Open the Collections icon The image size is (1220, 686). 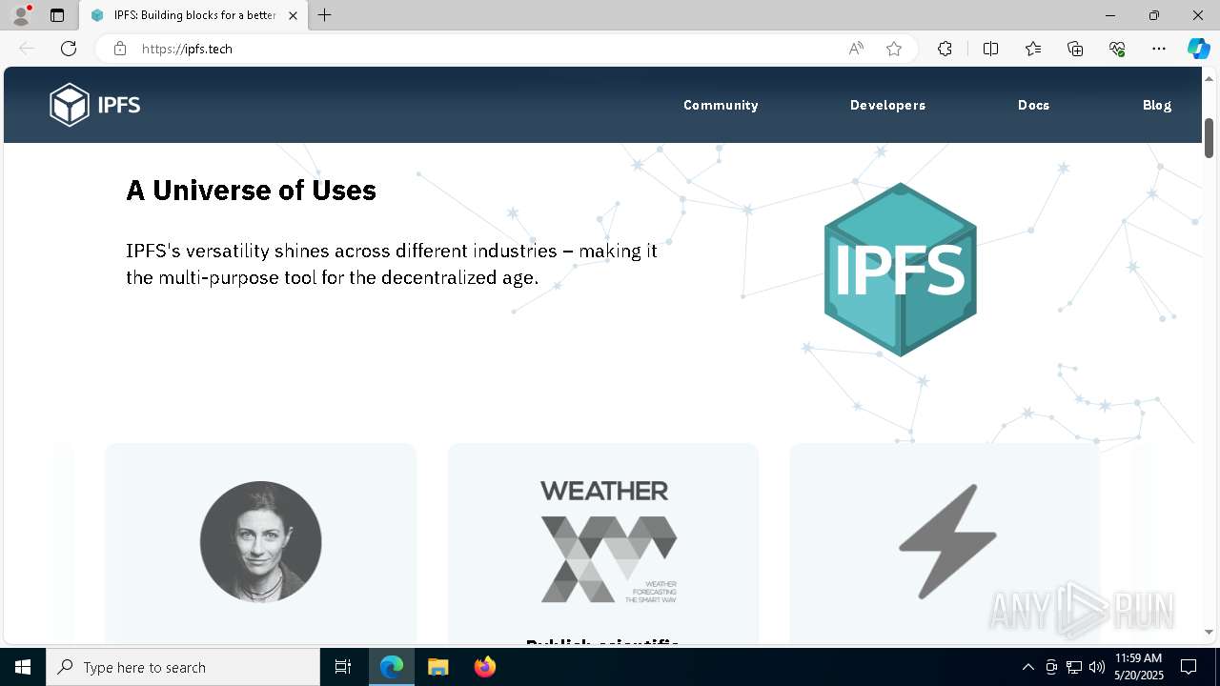coord(1075,49)
